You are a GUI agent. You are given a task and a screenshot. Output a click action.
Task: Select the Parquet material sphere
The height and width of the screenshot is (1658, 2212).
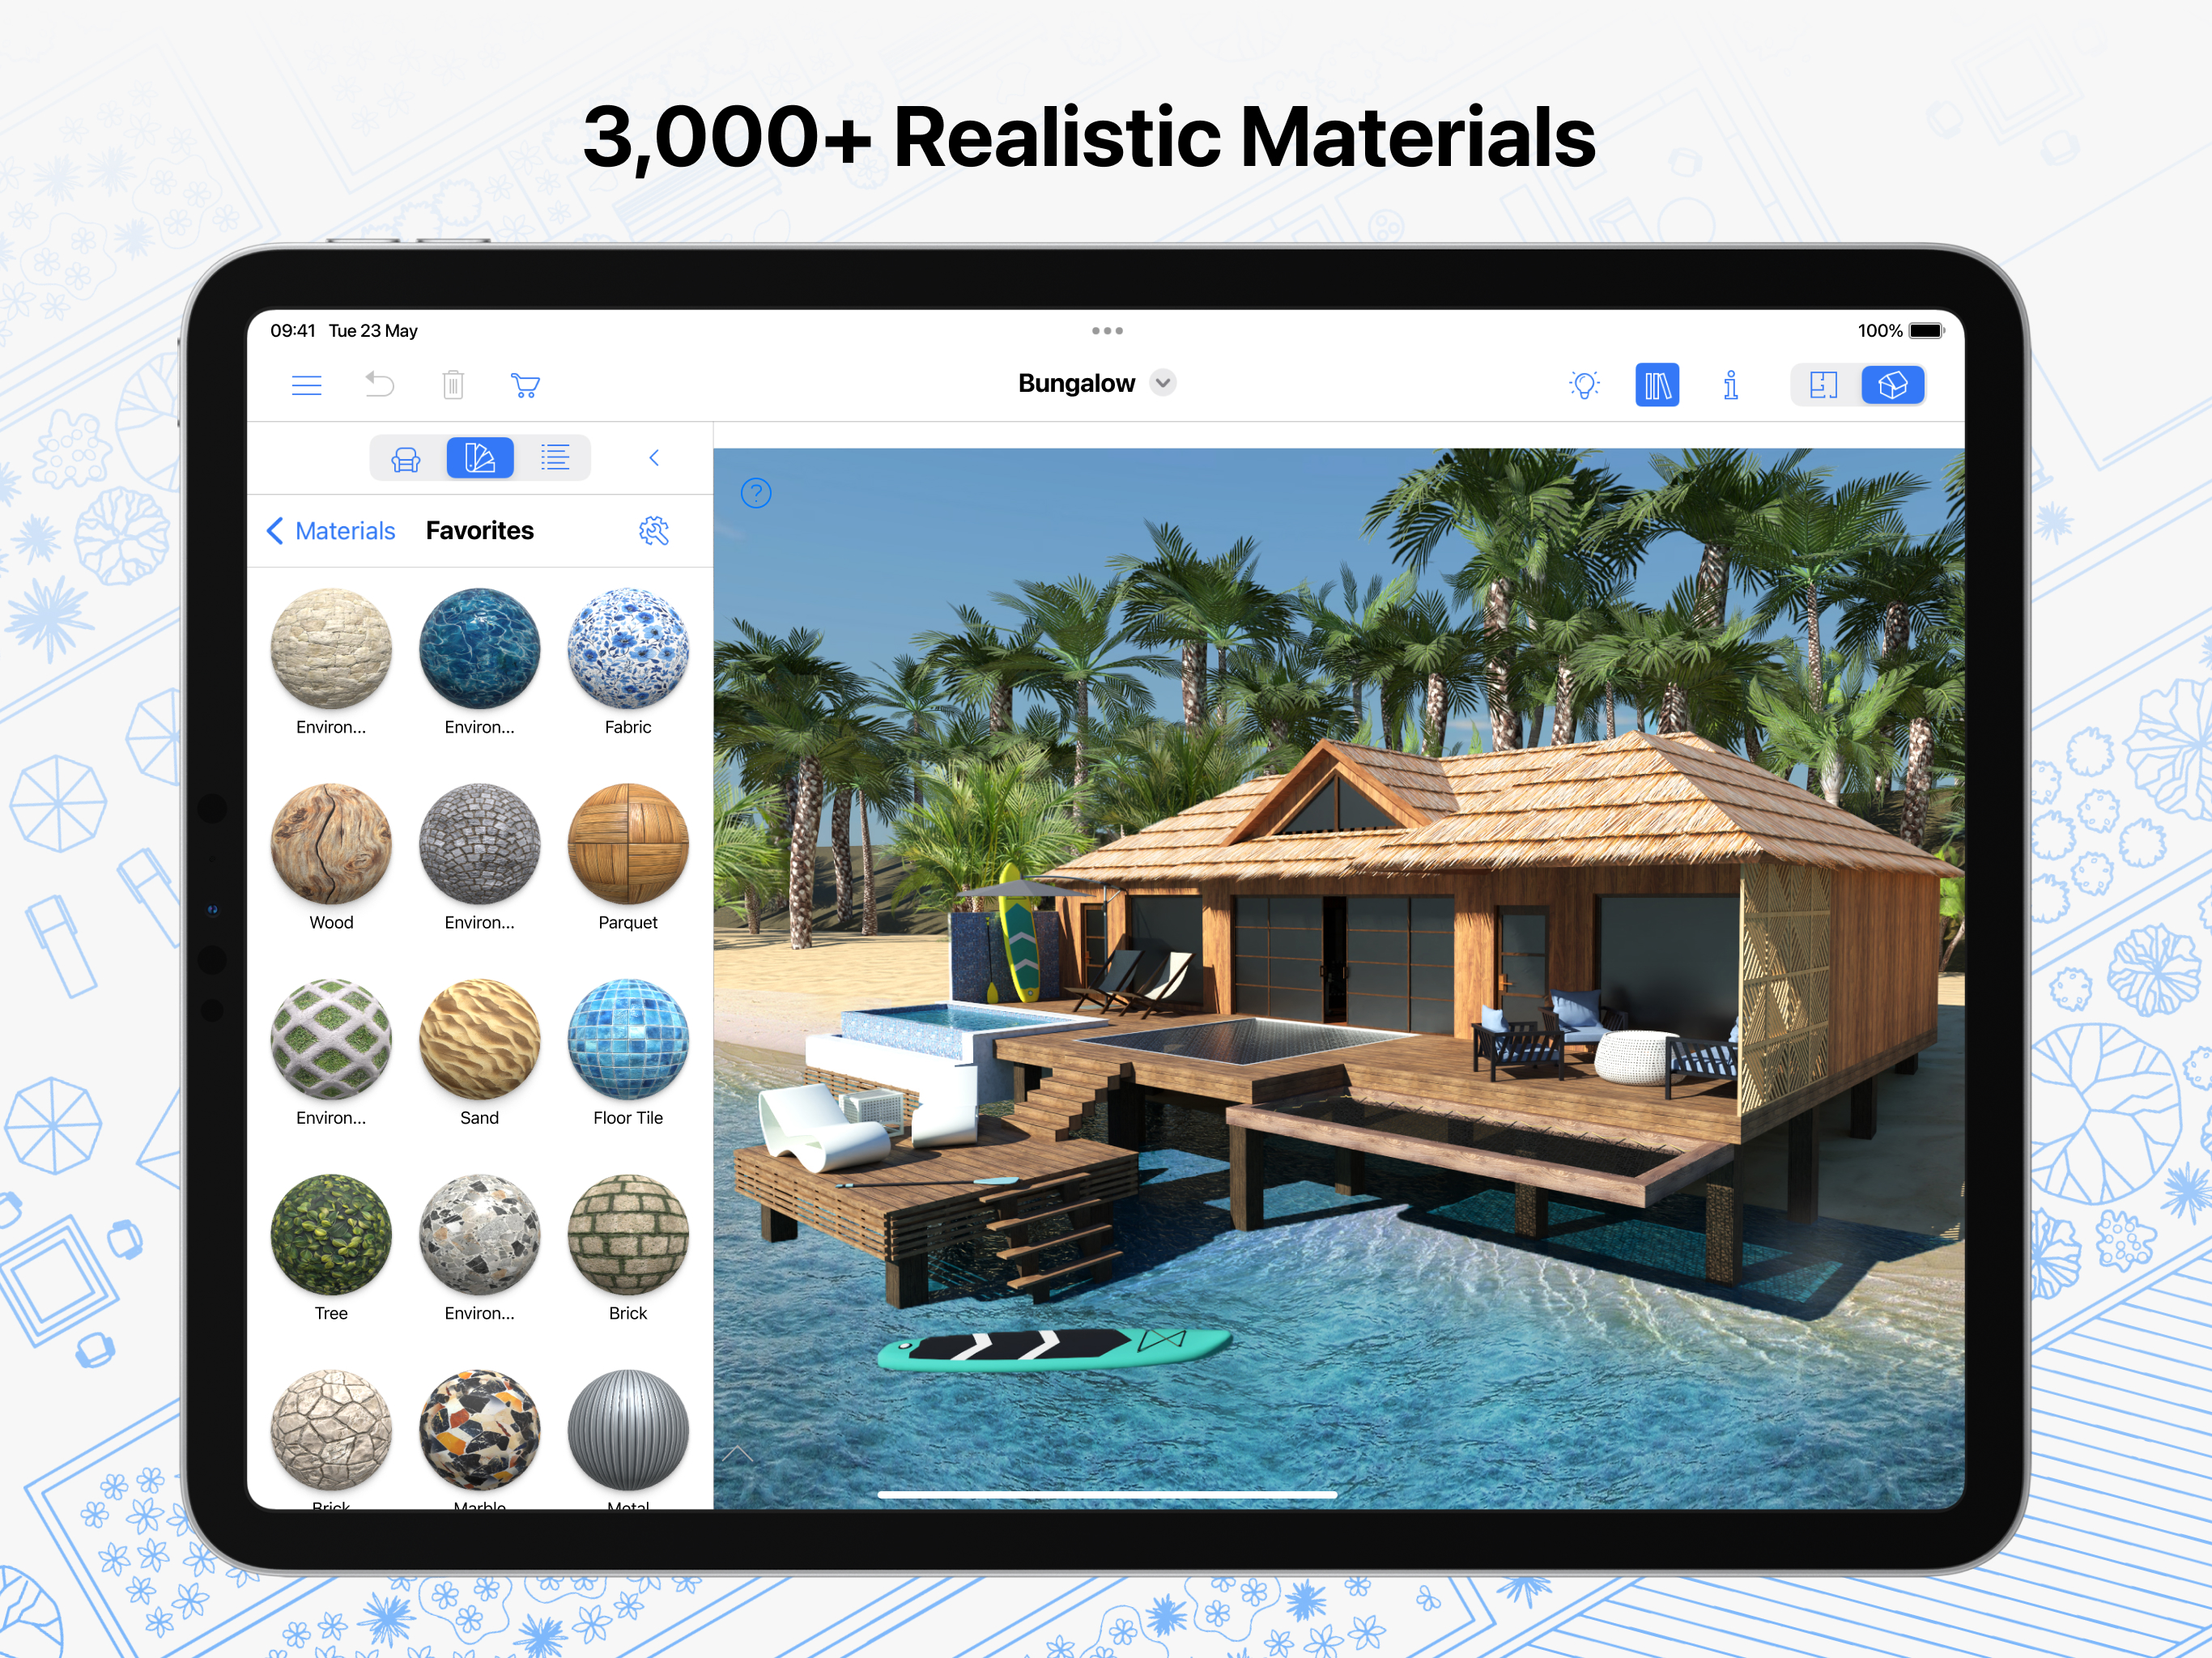[628, 844]
